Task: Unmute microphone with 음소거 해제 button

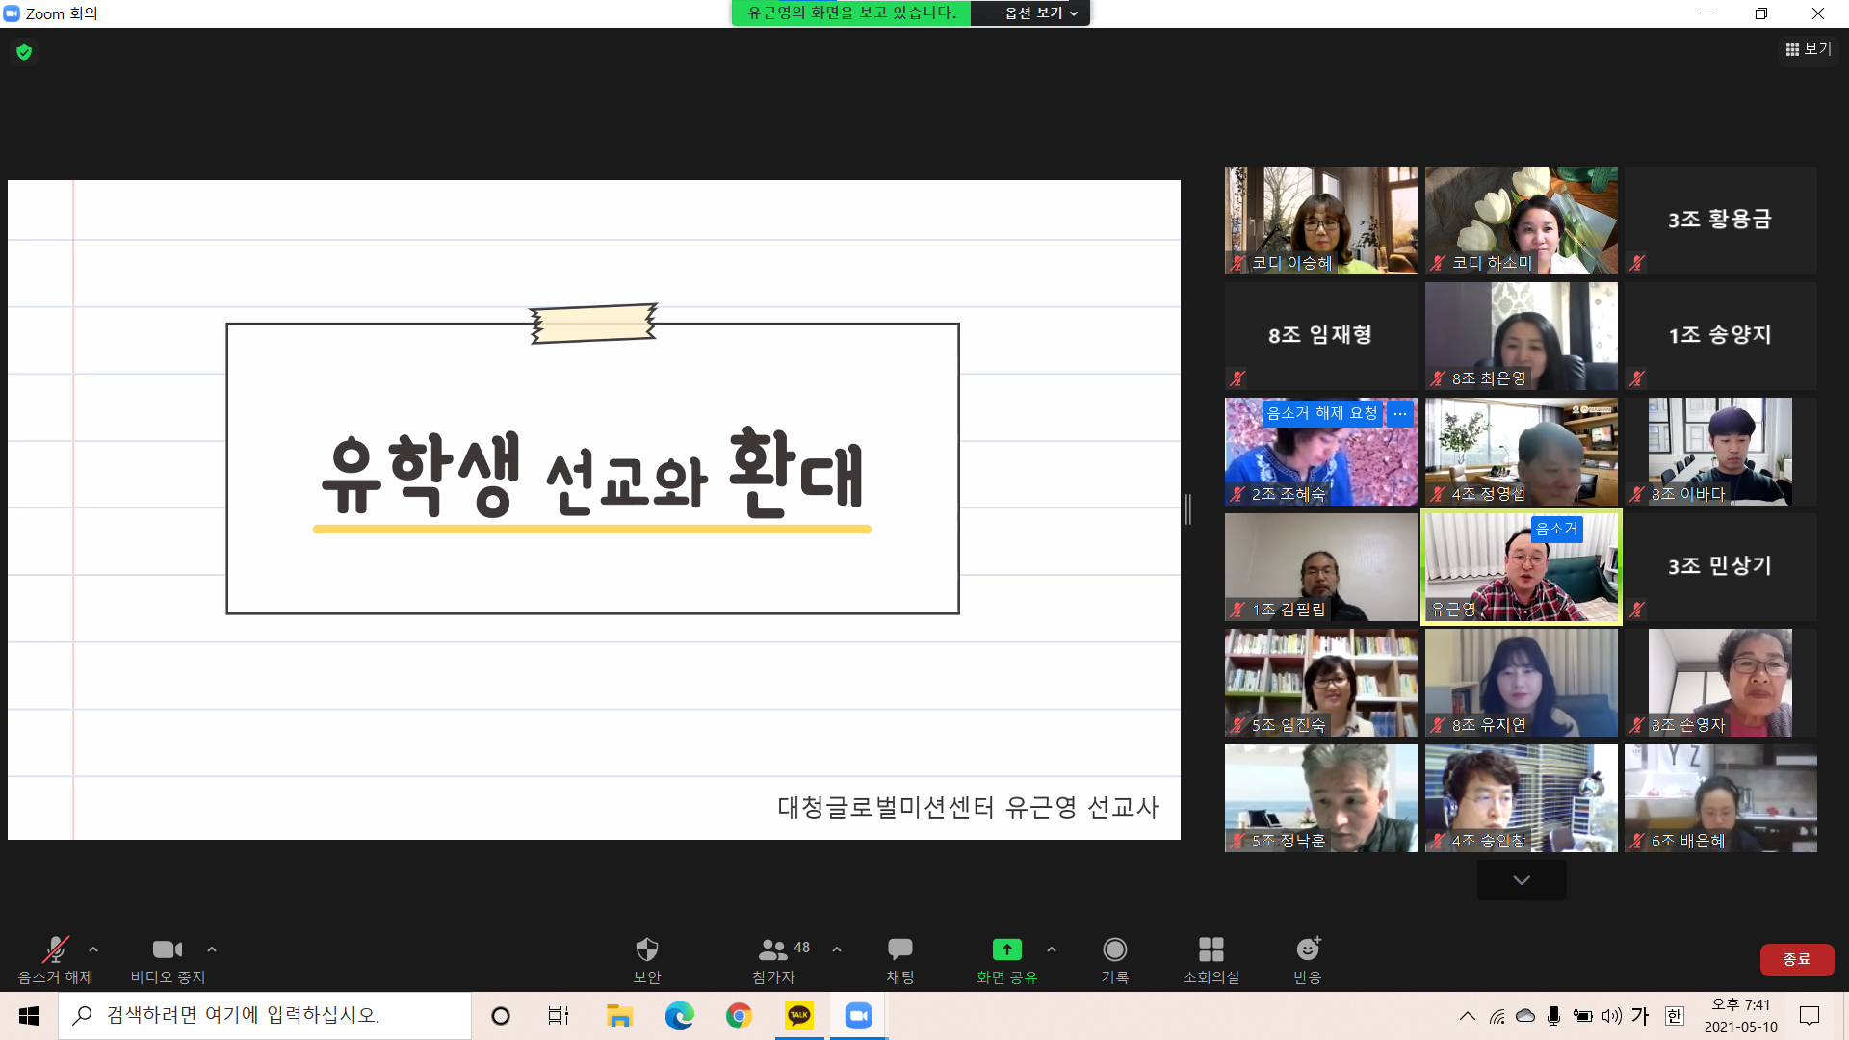Action: [55, 950]
